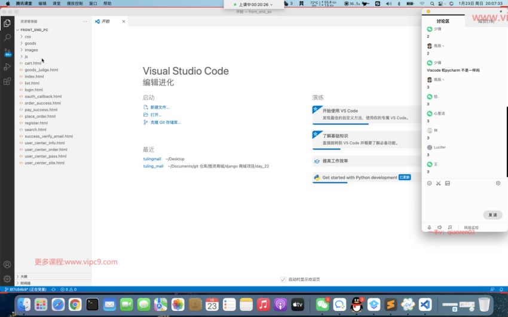Open the 帮助 menu
The width and height of the screenshot is (508, 317).
[107, 3]
